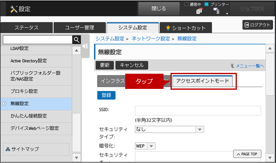Click the sitemap tree icon
Screen dimensions: 276x163
coord(8,149)
